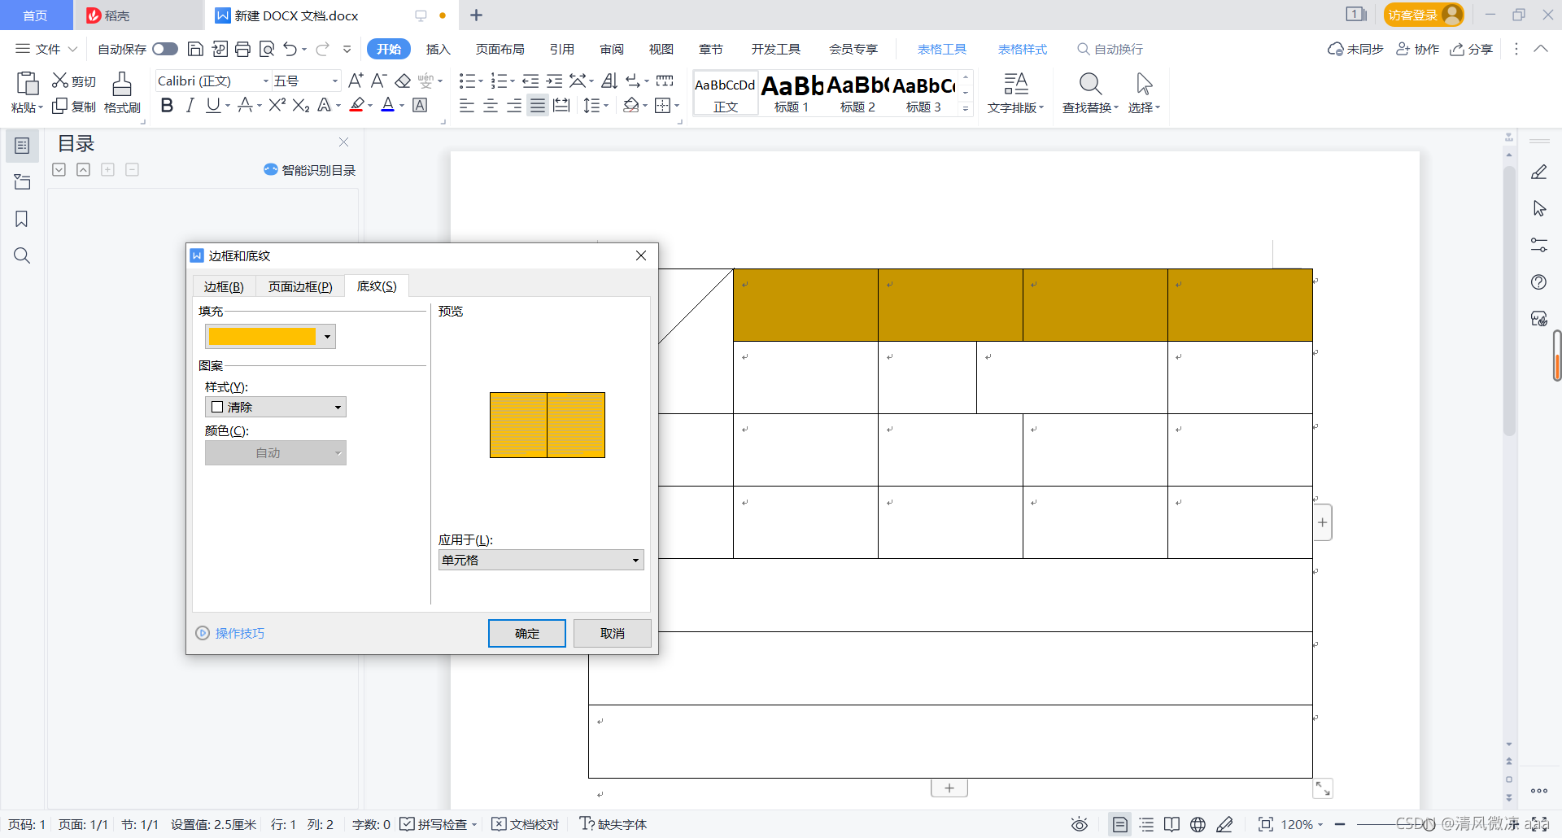Open the 文件 menu dropdown
1562x838 pixels.
47,49
